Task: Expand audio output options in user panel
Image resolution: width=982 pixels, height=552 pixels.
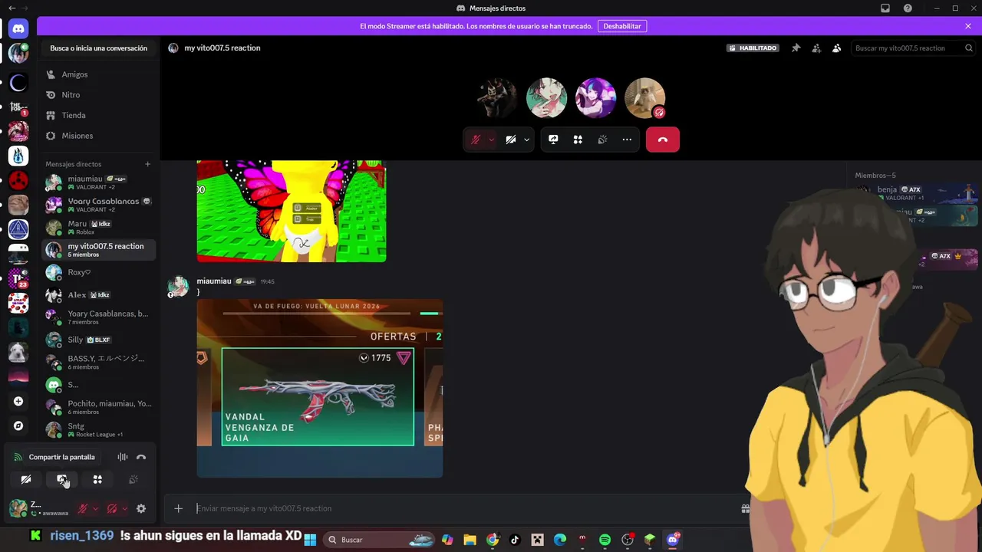Action: pos(124,508)
